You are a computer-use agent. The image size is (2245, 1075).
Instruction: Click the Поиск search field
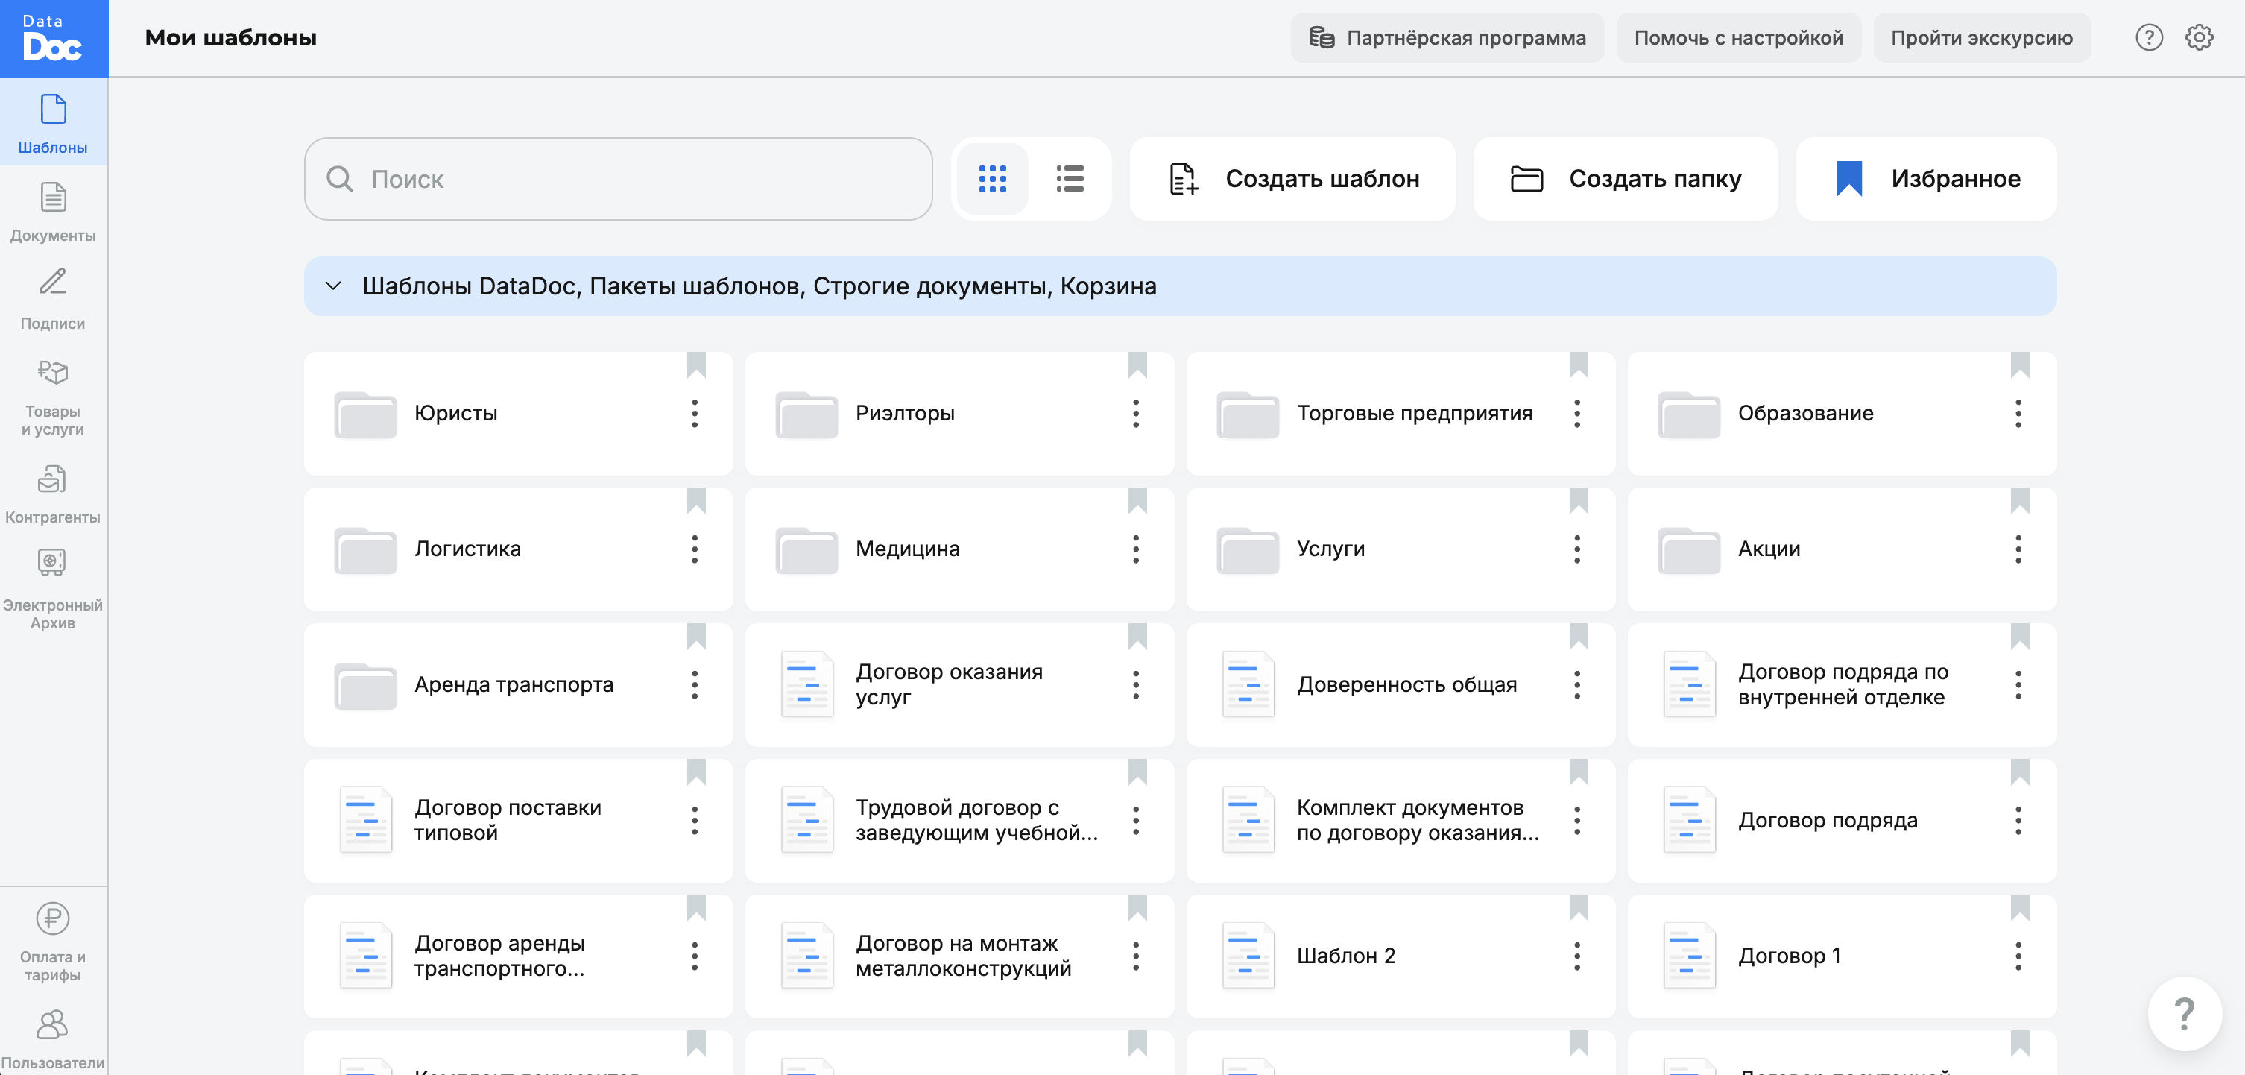(618, 179)
